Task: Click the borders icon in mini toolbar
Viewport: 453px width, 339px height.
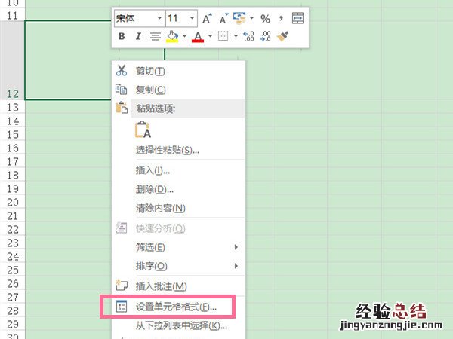Action: 223,36
